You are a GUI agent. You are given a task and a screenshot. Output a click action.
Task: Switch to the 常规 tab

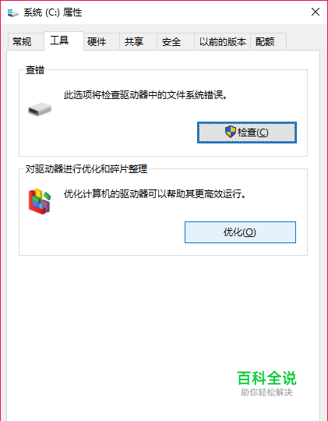22,41
